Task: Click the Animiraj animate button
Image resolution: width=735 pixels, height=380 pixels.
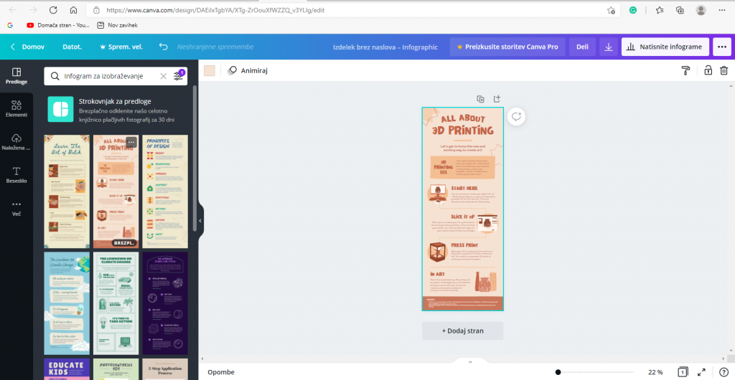Action: (x=248, y=71)
